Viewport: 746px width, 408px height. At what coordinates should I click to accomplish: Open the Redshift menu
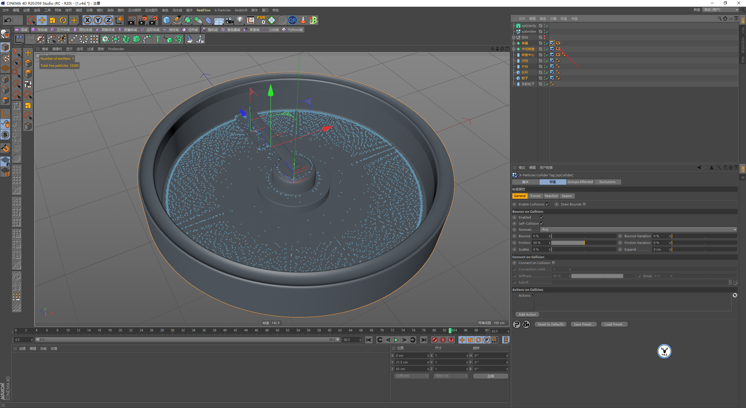pos(241,10)
